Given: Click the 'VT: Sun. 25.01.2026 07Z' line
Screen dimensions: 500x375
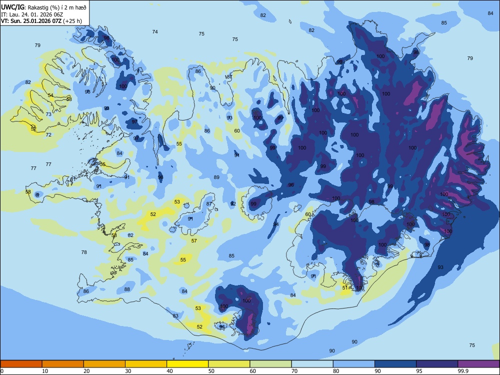Looking at the screenshot, I should [31, 21].
